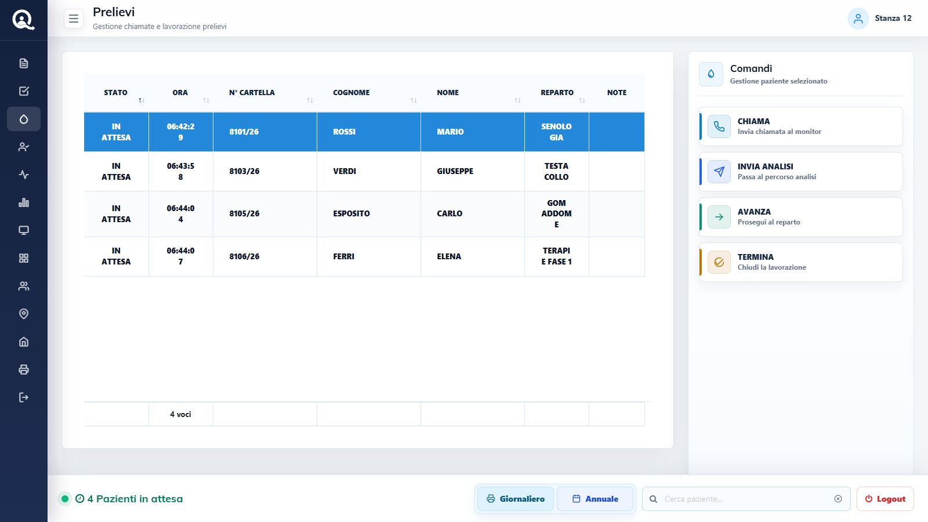Click the Cerca paziente search field

coord(746,499)
